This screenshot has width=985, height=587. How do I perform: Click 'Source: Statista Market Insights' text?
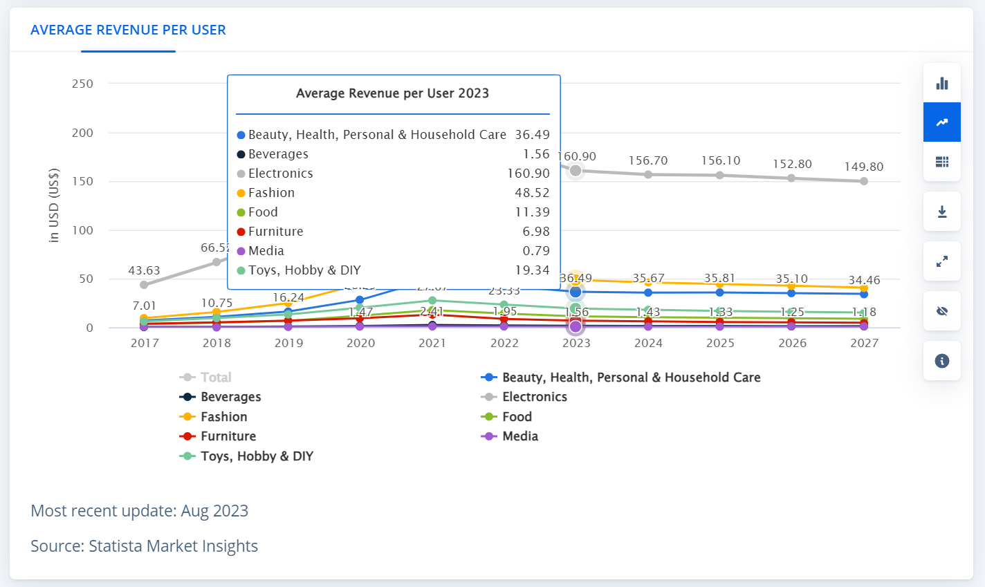pos(144,546)
